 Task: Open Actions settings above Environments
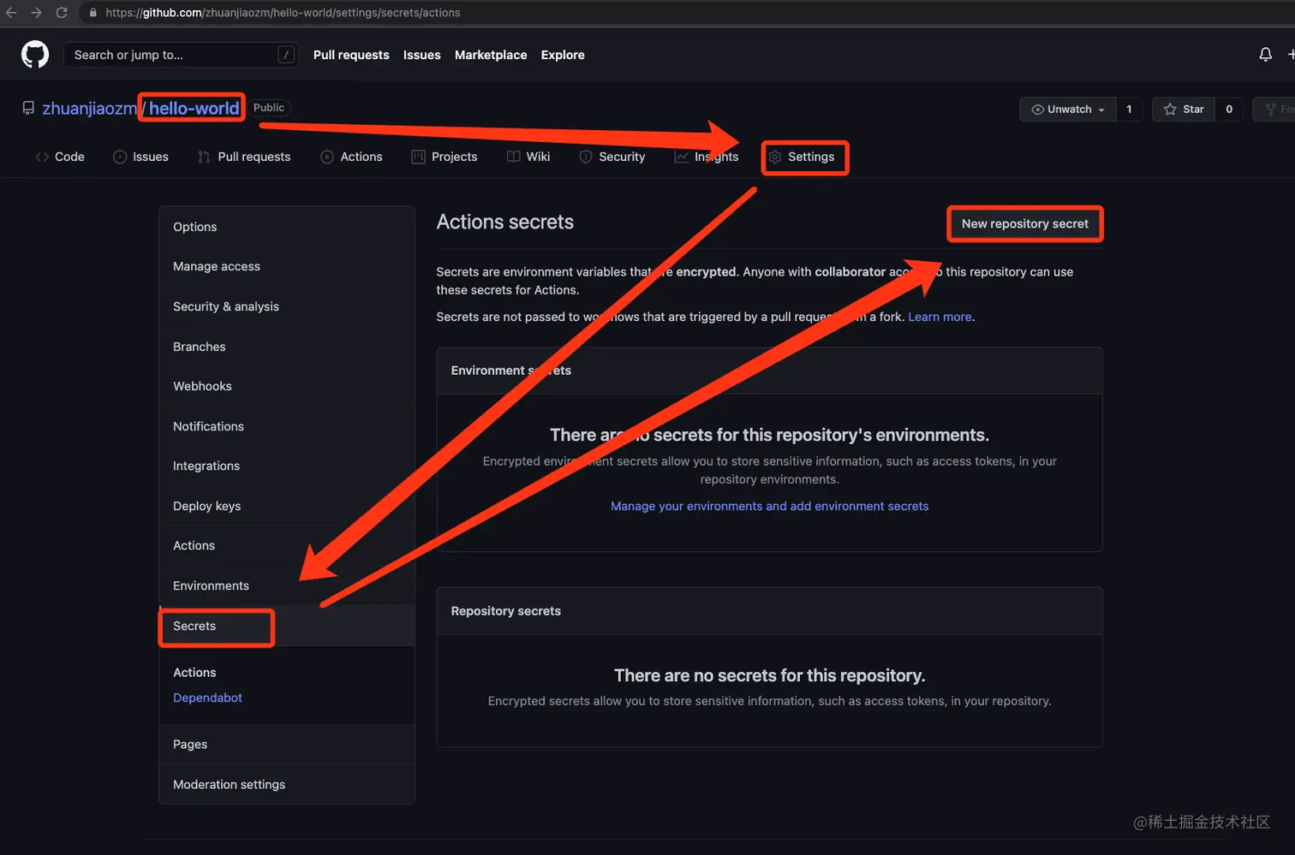[287, 545]
